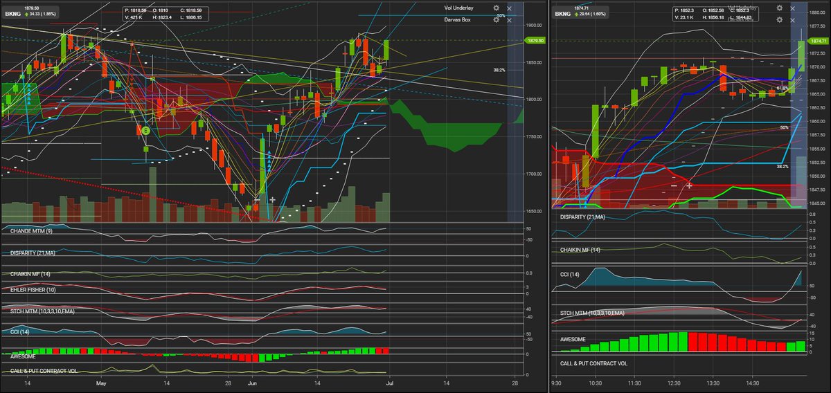Open Darvas Box settings gear in left chart
Screen dimensions: 831x393
[497, 20]
